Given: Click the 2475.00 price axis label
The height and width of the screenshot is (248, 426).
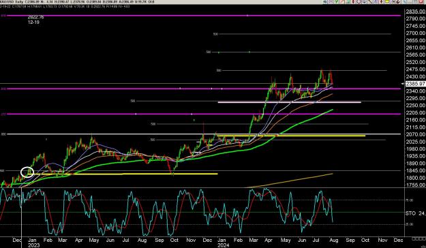Looking at the screenshot, I should tap(415, 69).
